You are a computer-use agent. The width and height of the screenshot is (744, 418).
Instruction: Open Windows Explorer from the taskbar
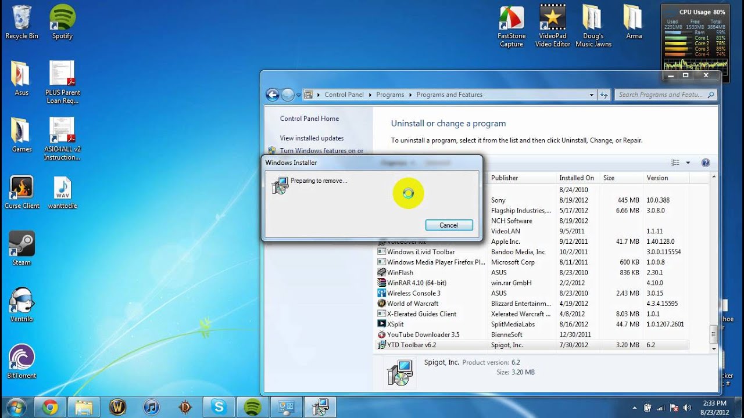84,407
